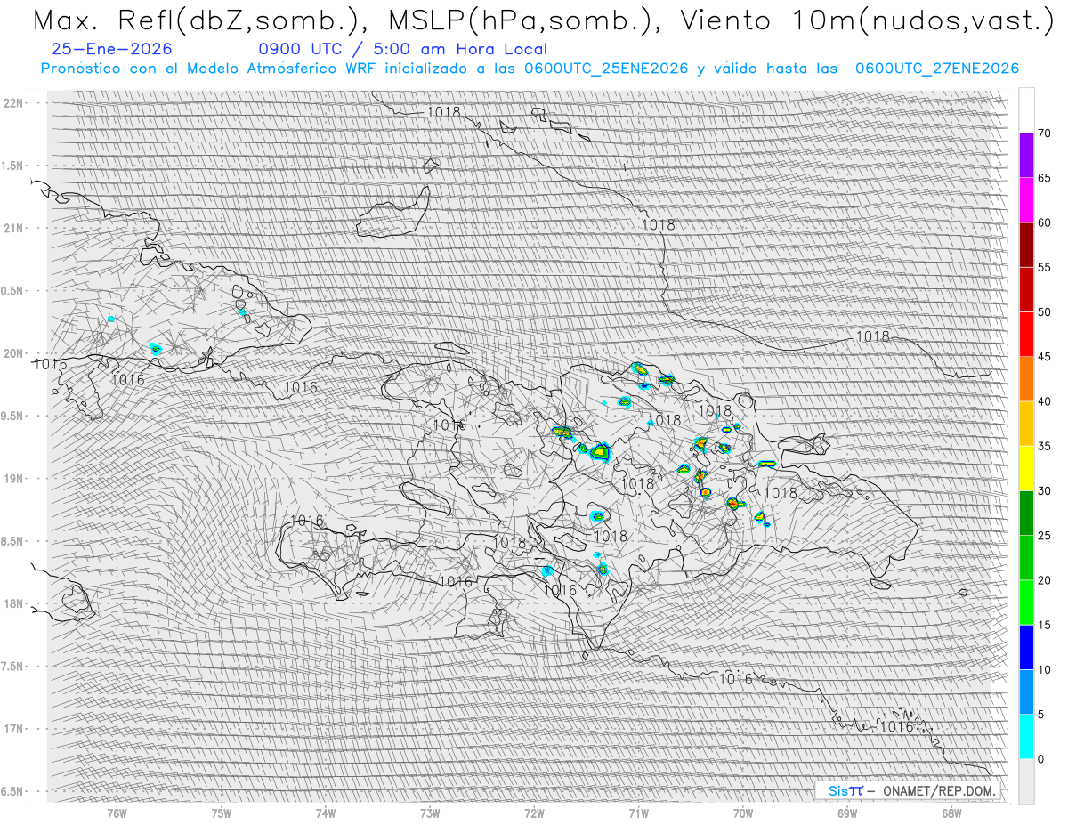Click the '1016' isobar label beside the 20N tick
Viewport: 1068px width, 825px height.
50,364
